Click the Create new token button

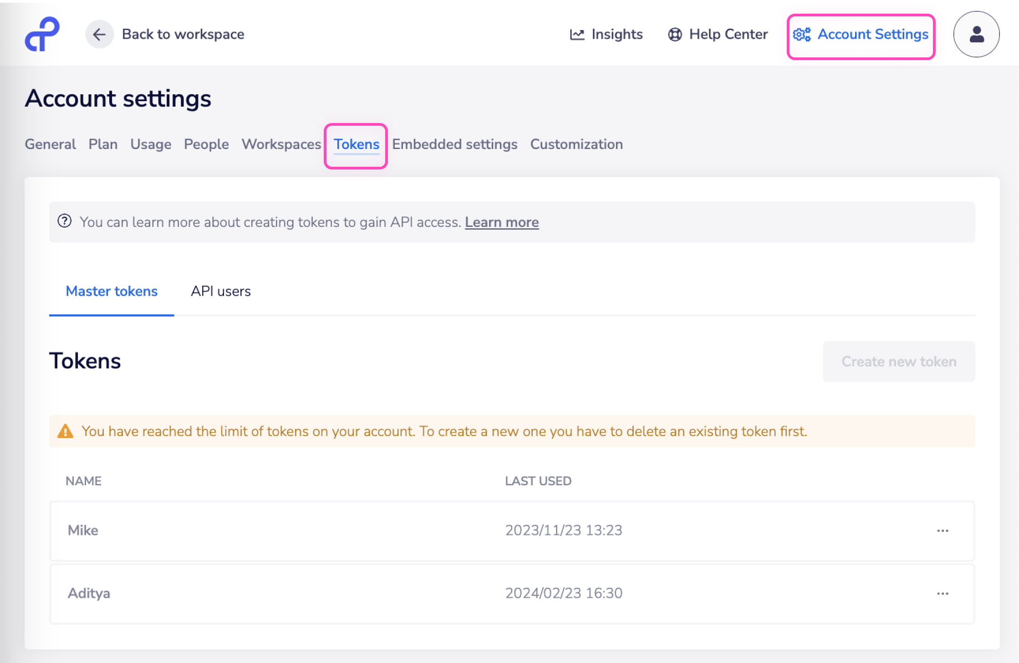point(899,361)
